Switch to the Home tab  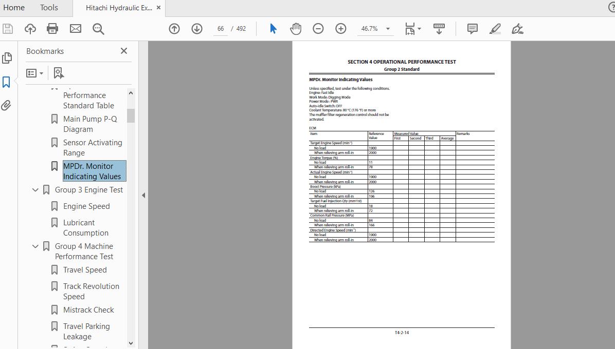click(x=14, y=7)
